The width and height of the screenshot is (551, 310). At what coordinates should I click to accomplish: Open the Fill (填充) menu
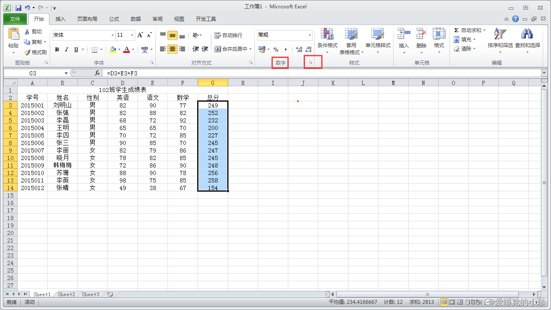(x=465, y=40)
